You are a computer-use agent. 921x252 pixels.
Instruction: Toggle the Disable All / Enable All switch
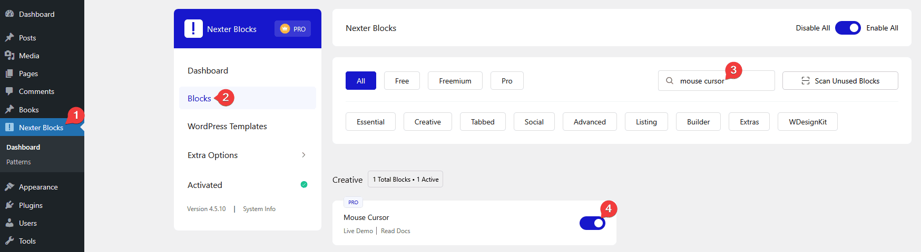pyautogui.click(x=848, y=28)
